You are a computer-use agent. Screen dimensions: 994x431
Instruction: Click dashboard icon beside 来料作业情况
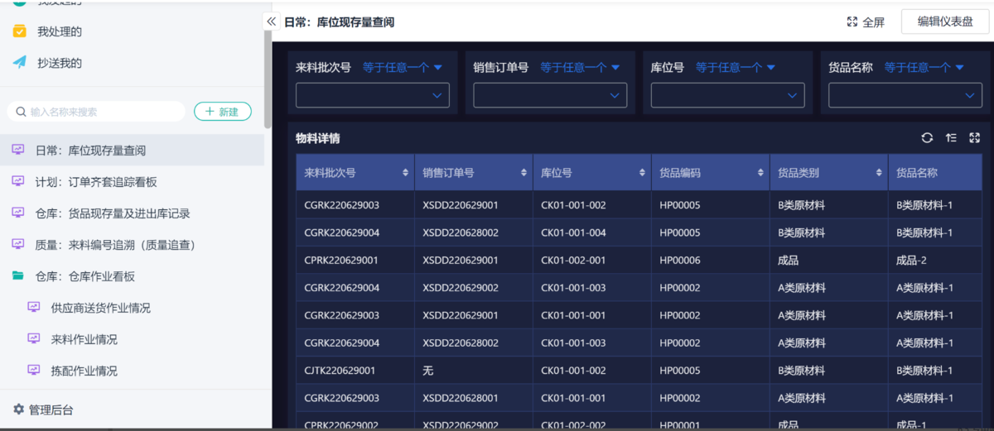[x=34, y=338]
